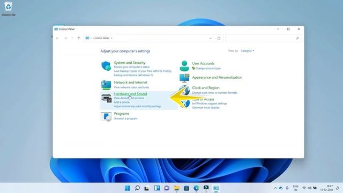The image size is (343, 193).
Task: Click Change date, time, or number formats
Action: pos(214,93)
